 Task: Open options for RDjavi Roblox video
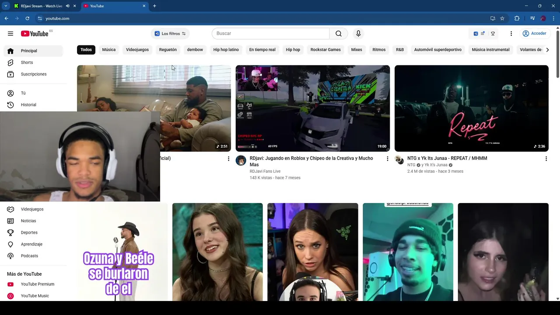(387, 159)
